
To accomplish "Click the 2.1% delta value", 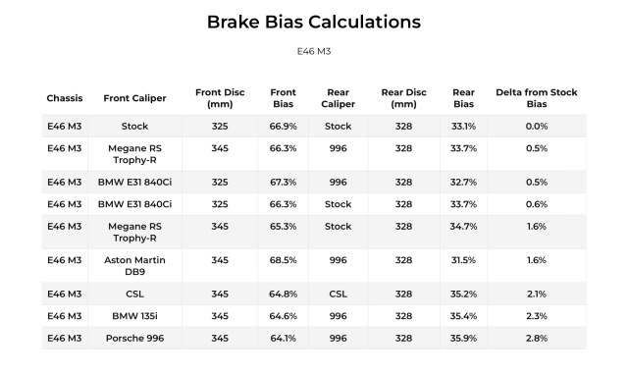I will tap(537, 295).
